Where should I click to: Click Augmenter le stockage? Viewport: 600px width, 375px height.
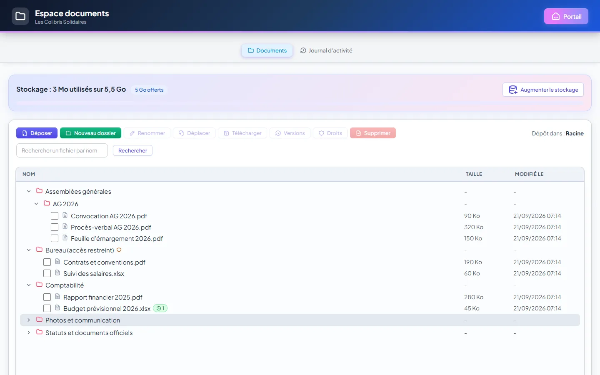[543, 90]
